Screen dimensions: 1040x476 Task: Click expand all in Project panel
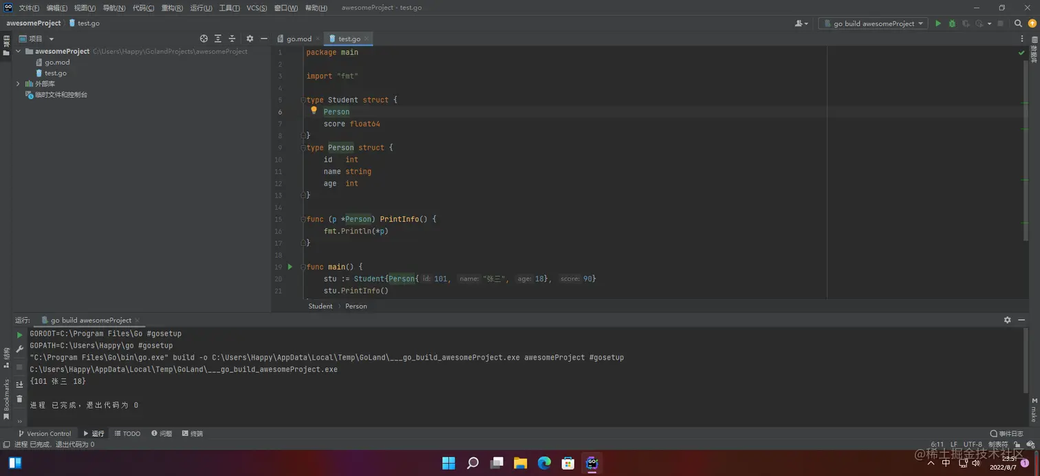[x=218, y=39]
